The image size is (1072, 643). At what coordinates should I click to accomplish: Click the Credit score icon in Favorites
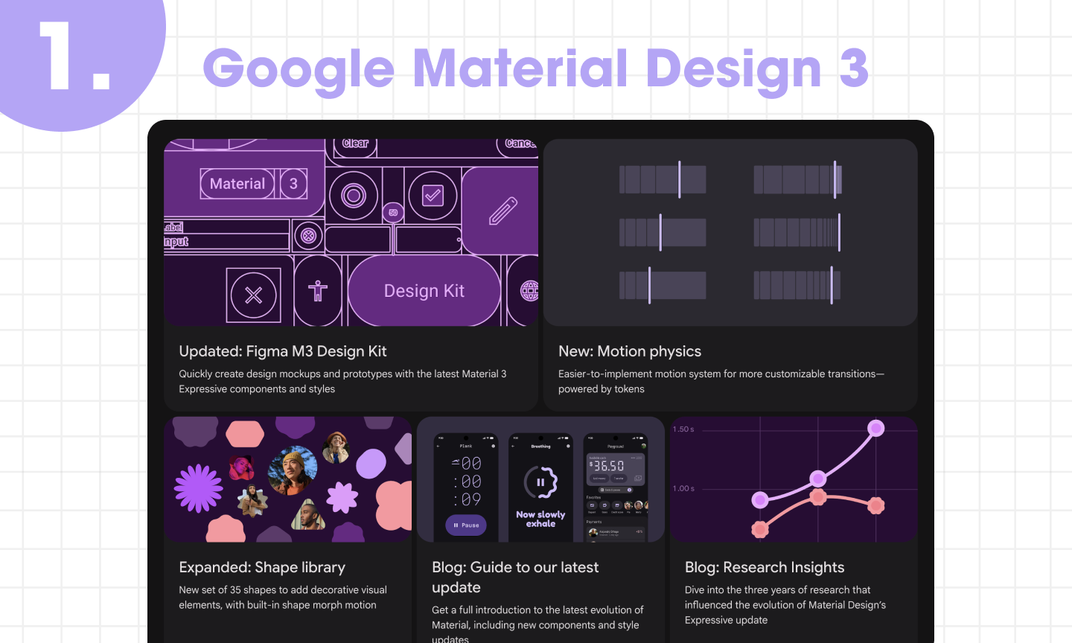click(x=616, y=505)
